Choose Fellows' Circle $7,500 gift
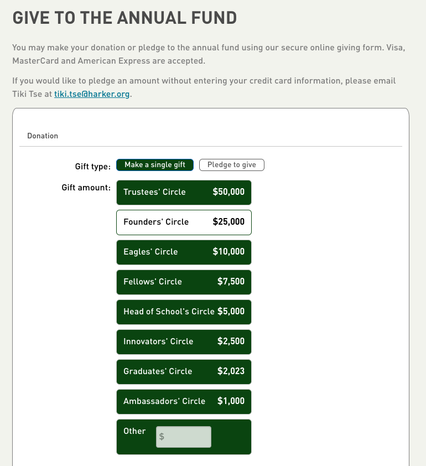 coord(184,282)
